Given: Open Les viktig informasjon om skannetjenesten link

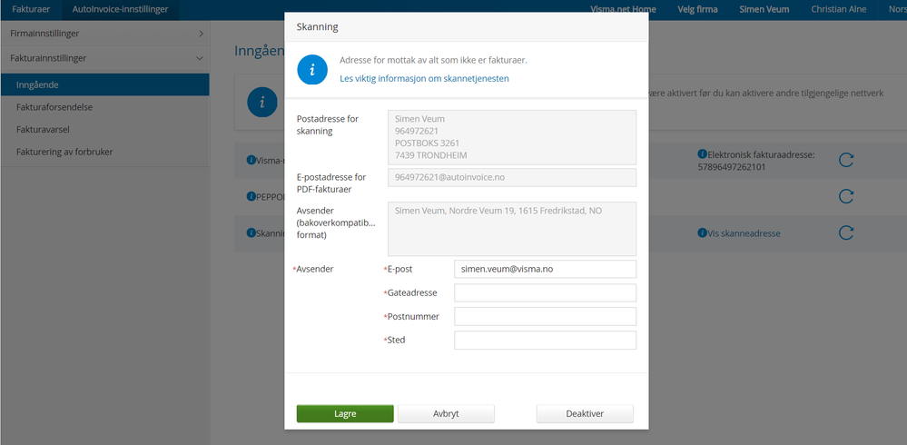Looking at the screenshot, I should point(425,78).
